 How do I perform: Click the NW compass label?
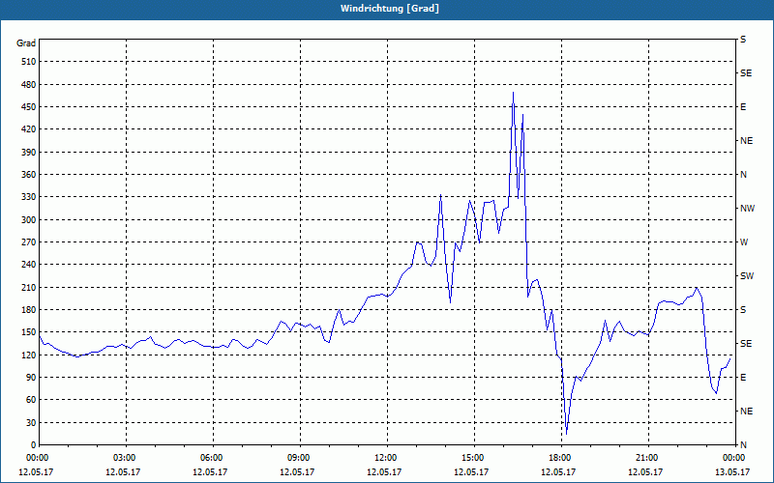[747, 209]
